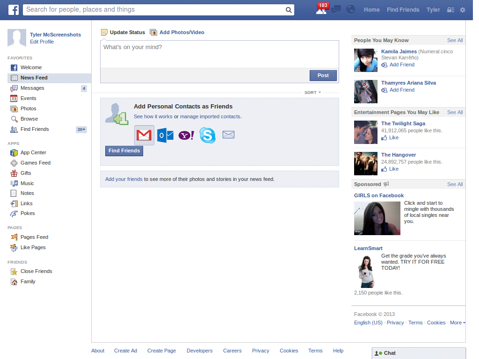Open Find Friends in top bar
This screenshot has height=359, width=479.
403,10
